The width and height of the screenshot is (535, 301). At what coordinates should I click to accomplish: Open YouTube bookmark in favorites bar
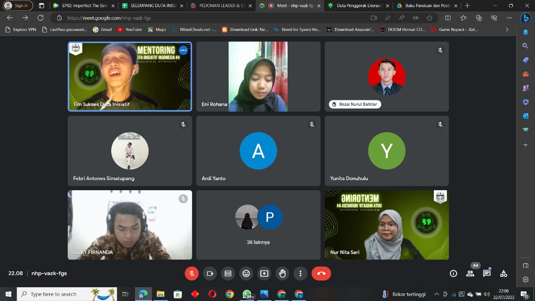pos(130,30)
